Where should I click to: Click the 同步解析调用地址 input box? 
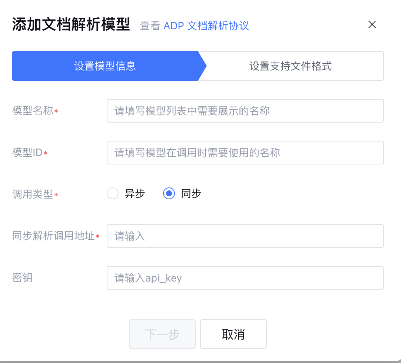pos(245,236)
